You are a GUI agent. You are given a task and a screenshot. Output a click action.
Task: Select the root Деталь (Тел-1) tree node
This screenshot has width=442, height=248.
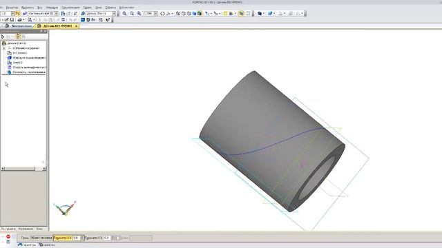[x=17, y=43]
